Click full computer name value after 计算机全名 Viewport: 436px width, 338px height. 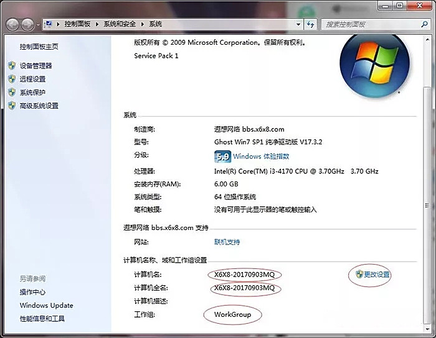point(244,288)
